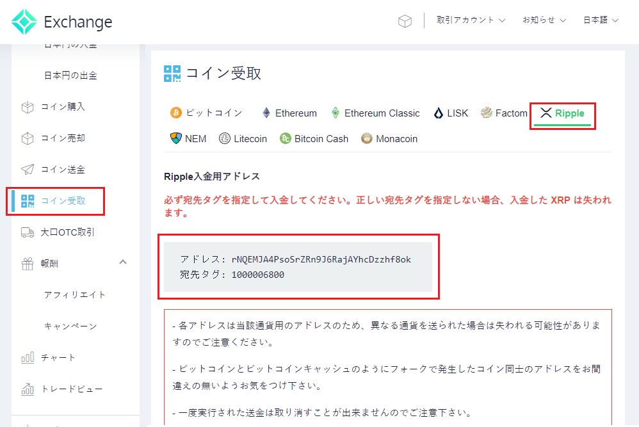Screen dimensions: 639x427
Task: Click the コイン受取 QR icon in sidebar
Action: coord(28,201)
